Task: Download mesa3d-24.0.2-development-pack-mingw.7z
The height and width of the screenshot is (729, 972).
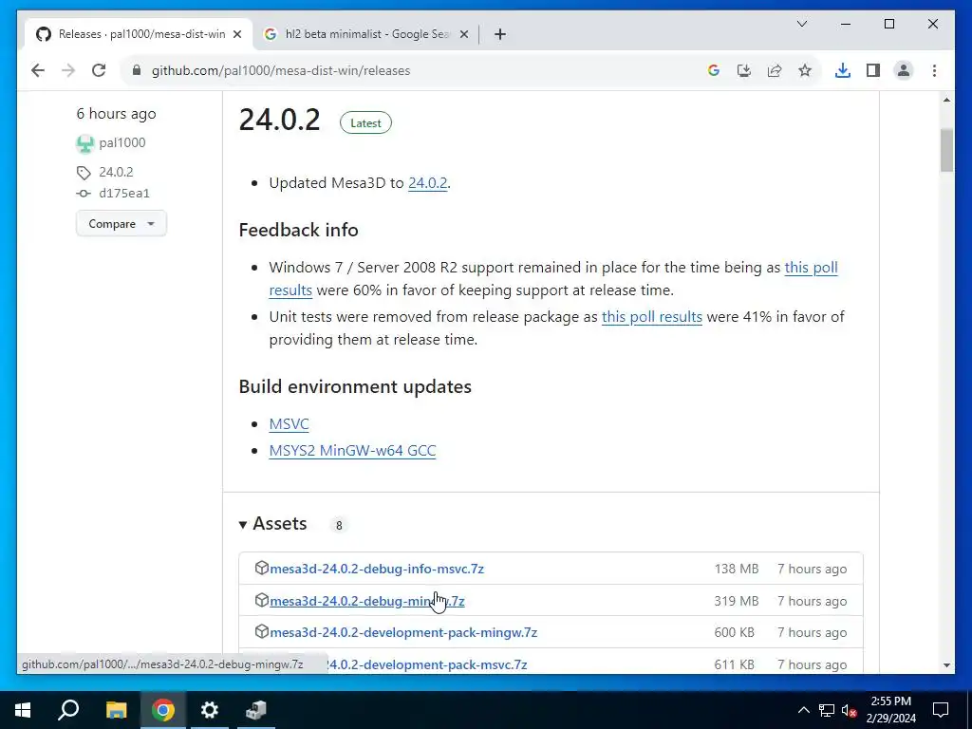Action: 403,632
